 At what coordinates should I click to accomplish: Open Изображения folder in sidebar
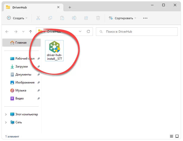coord(22,82)
